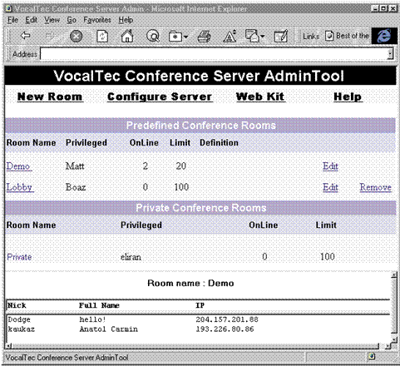Refresh the page with the Refresh icon
This screenshot has height=366, width=400.
point(101,37)
